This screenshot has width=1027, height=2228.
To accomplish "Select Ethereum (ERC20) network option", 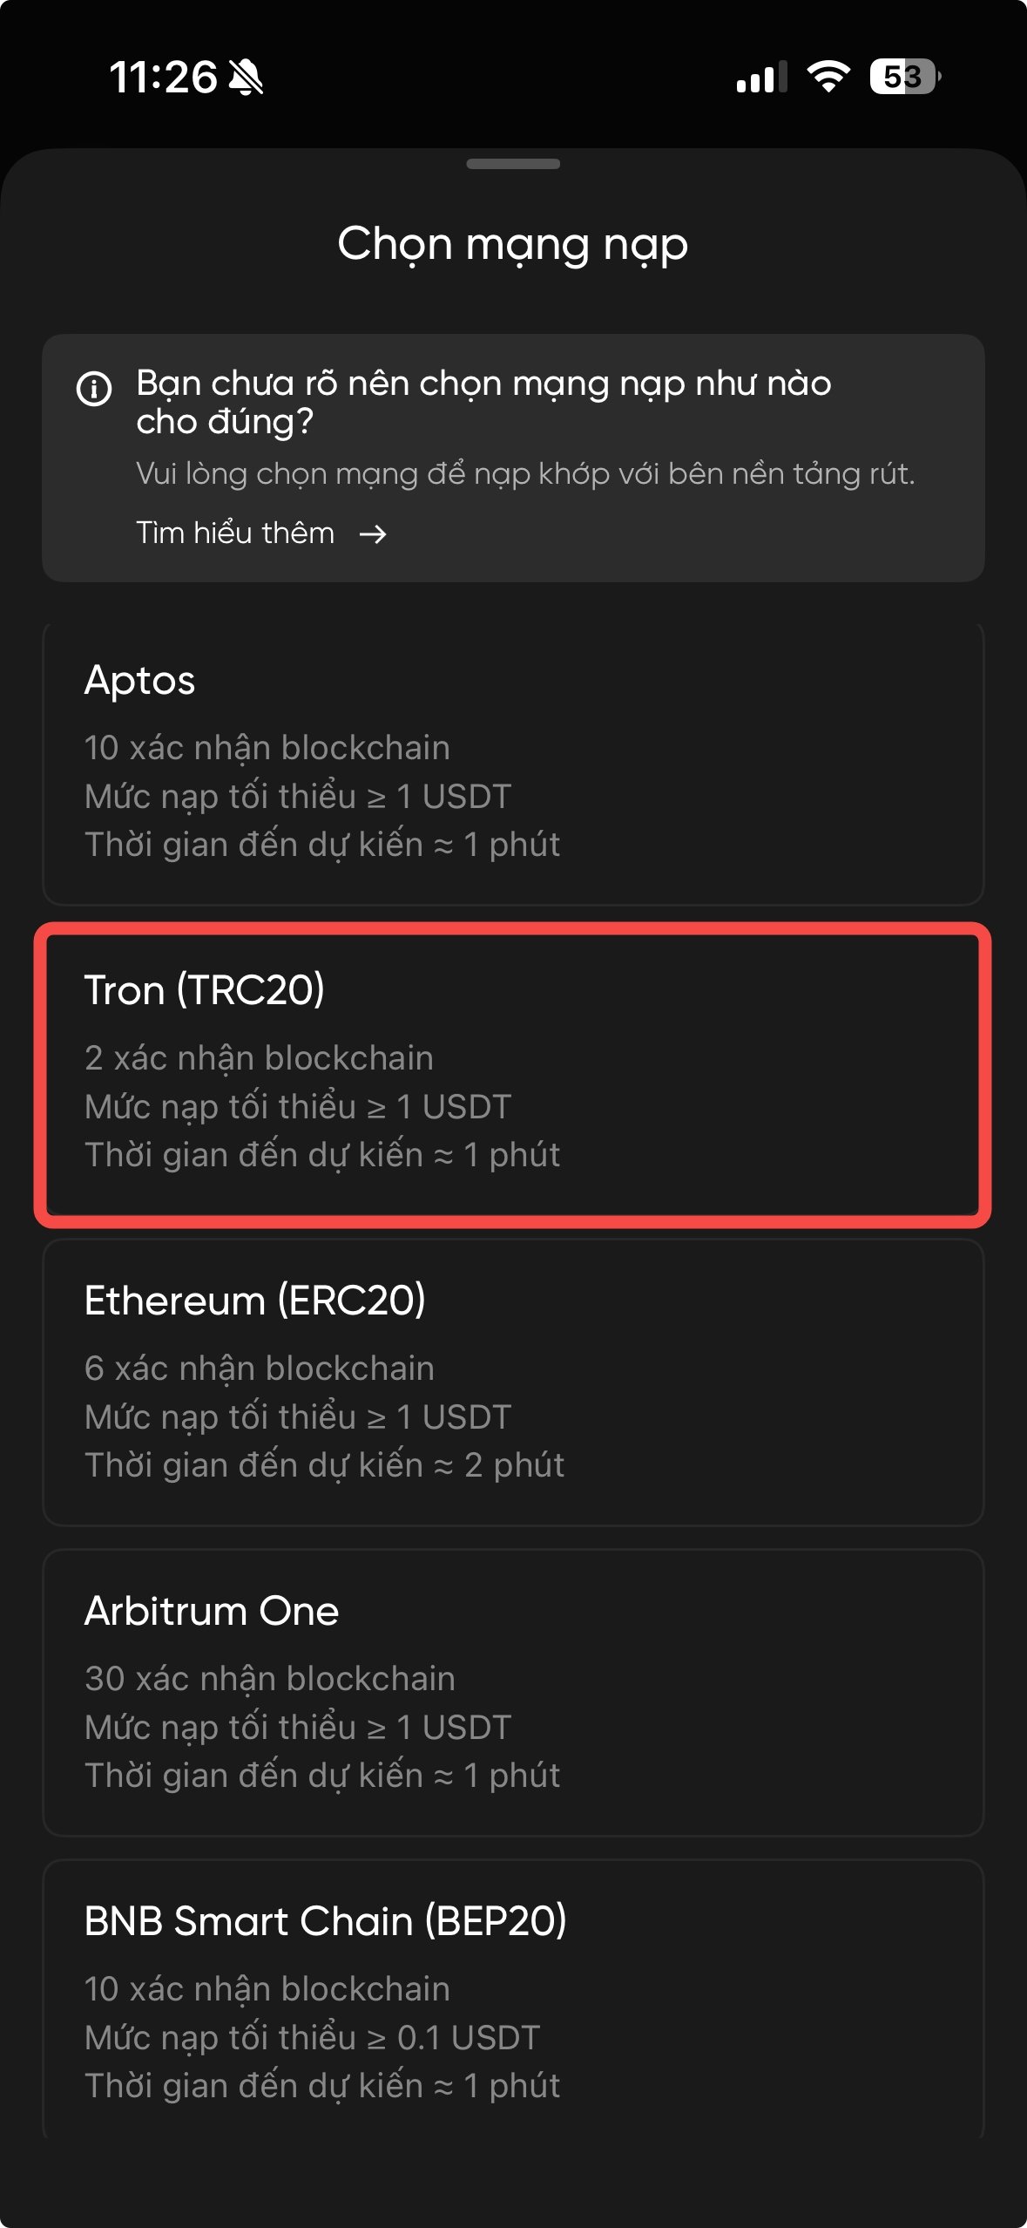I will [513, 1382].
